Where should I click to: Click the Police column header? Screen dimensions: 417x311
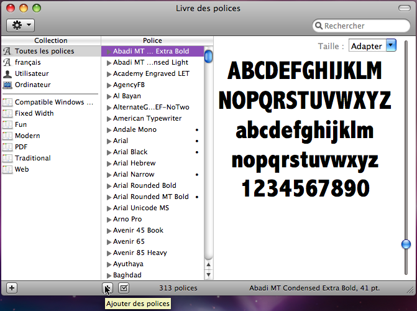click(x=152, y=40)
